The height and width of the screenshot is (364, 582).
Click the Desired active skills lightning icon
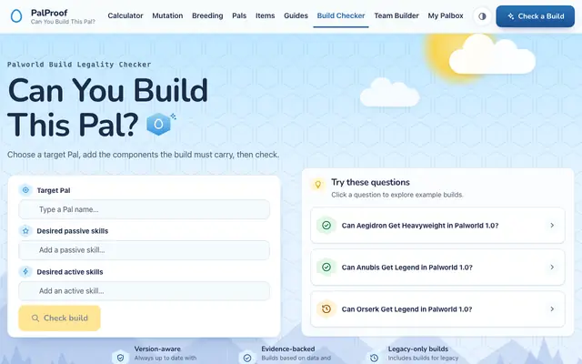coord(25,272)
